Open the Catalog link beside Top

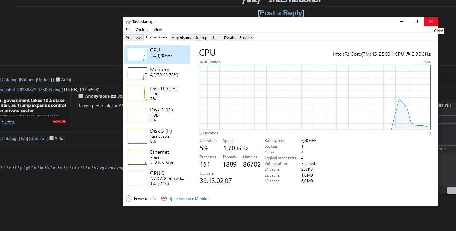pos(9,138)
